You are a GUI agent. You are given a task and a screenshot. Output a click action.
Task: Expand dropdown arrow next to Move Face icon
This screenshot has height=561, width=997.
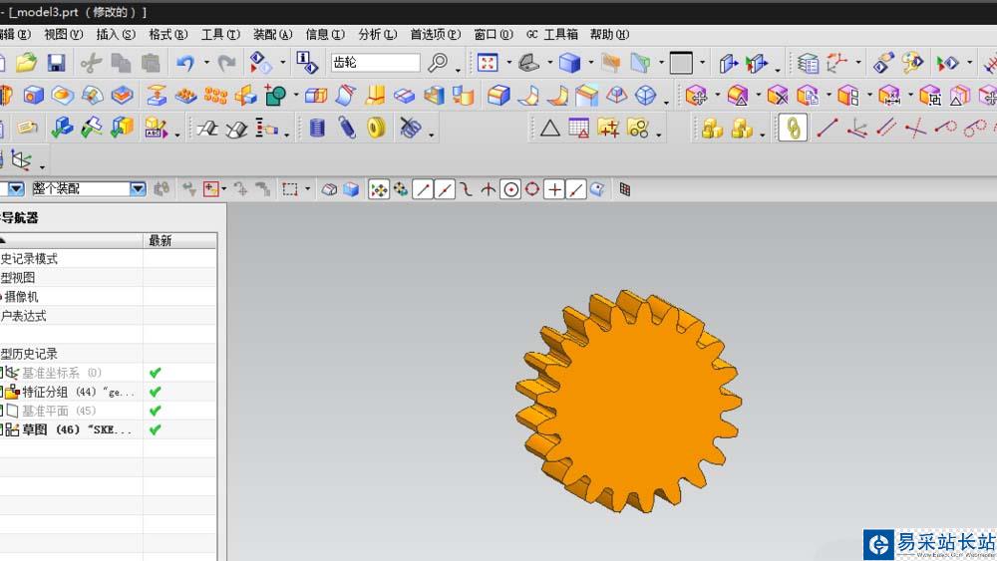717,96
